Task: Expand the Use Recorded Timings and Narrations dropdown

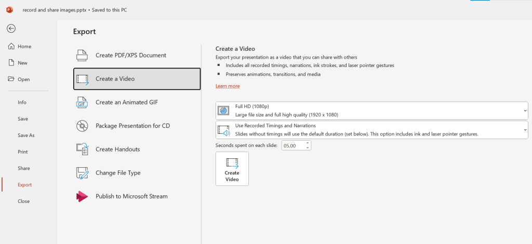Action: (371, 130)
